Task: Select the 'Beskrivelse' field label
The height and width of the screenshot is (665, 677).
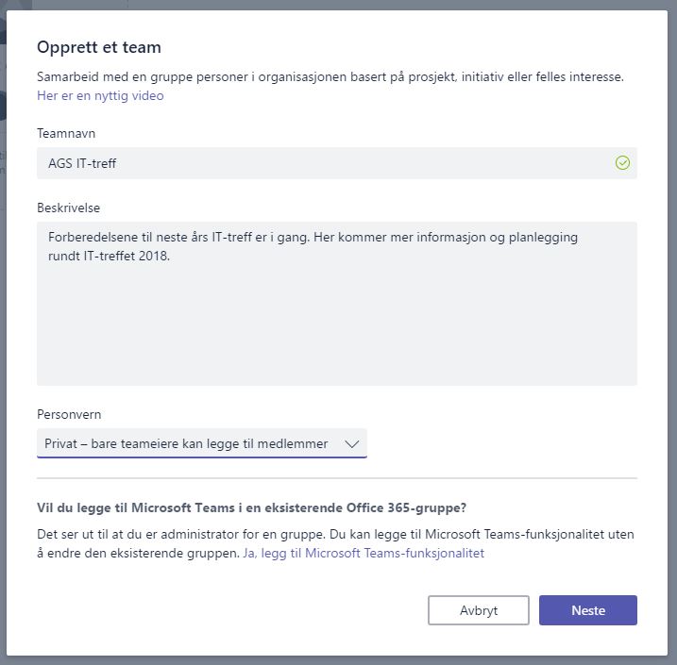Action: [x=68, y=208]
